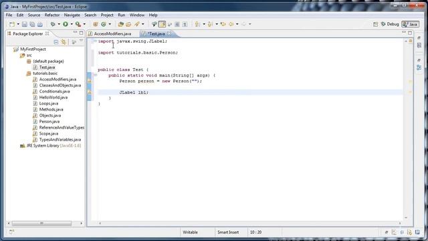Open the Project menu
The image size is (428, 241).
point(107,15)
